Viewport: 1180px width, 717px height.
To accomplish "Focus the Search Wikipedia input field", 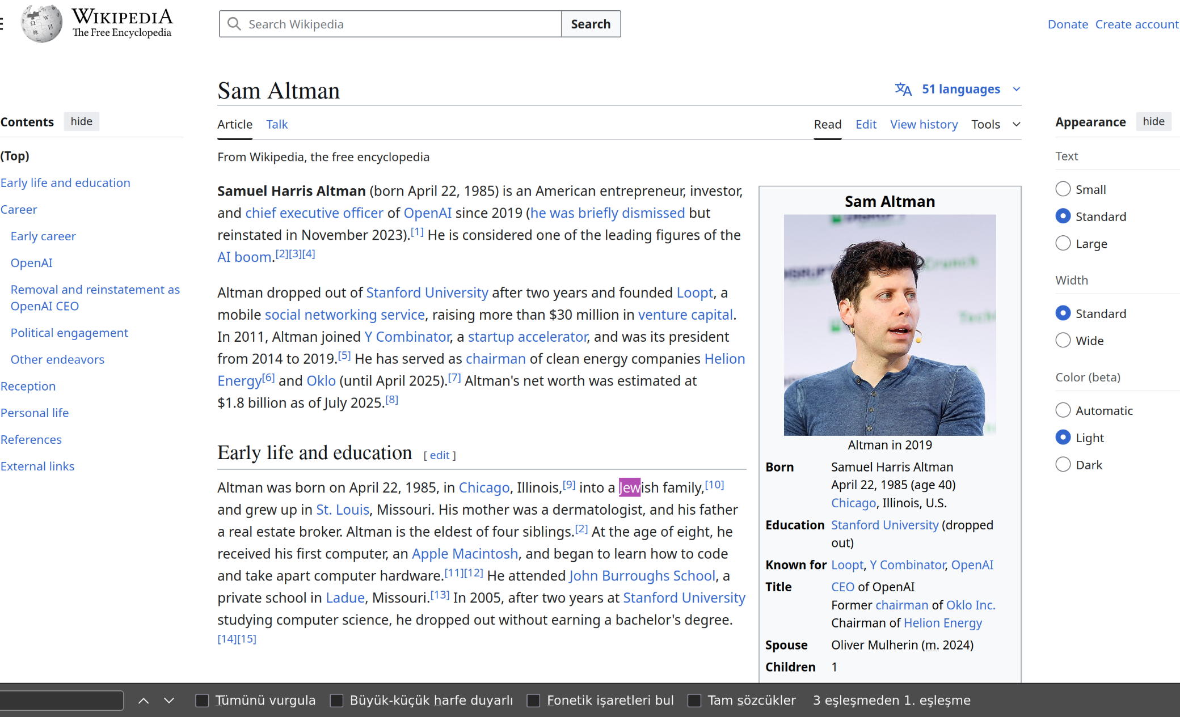I will click(x=390, y=24).
